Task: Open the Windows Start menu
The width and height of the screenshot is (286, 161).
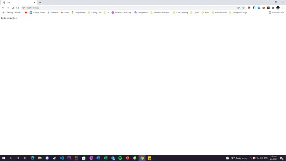Action: tap(3, 158)
